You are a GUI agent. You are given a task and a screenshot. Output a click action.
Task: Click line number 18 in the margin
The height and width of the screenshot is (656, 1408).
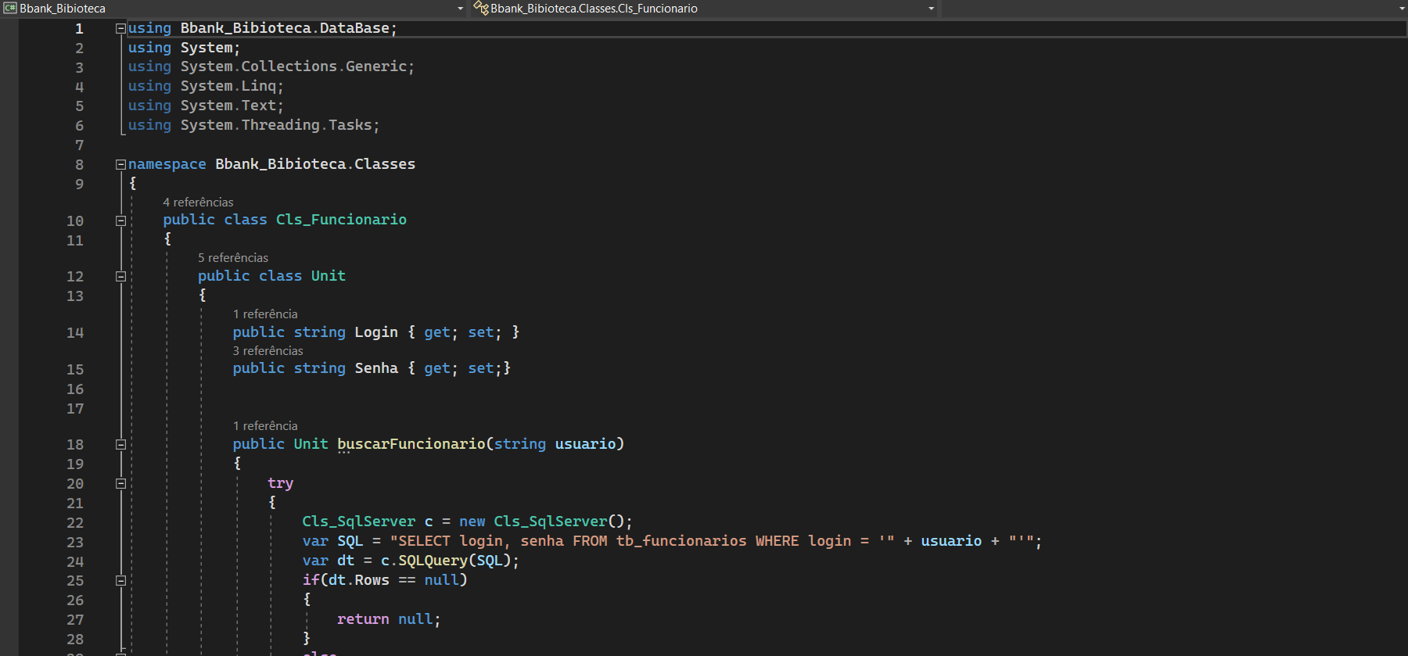[x=75, y=445]
